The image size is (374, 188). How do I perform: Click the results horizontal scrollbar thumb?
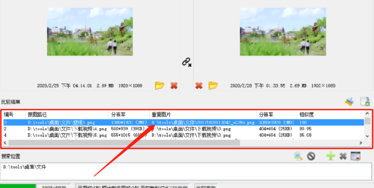[x=124, y=143]
